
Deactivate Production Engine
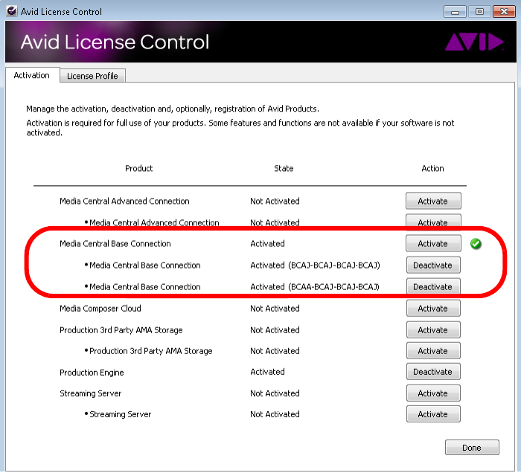tap(433, 371)
